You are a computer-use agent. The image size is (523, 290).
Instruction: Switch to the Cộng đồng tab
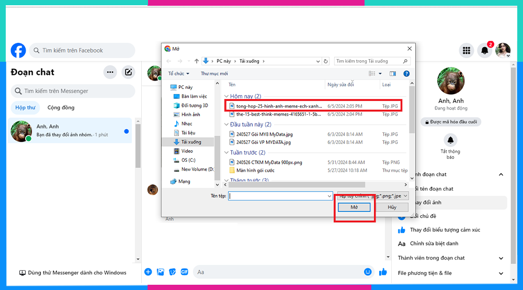61,107
